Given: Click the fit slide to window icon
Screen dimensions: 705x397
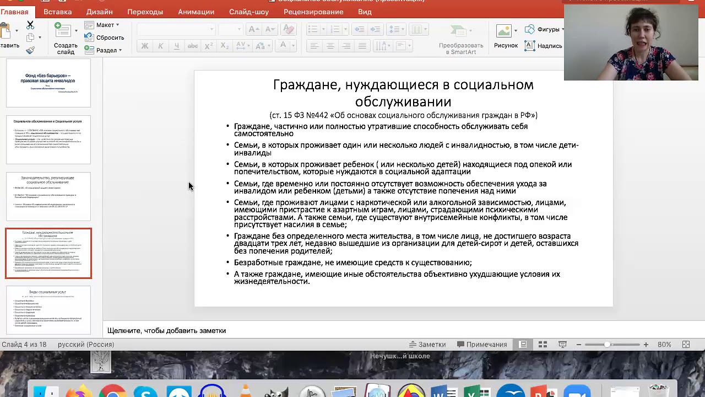Looking at the screenshot, I should (686, 345).
